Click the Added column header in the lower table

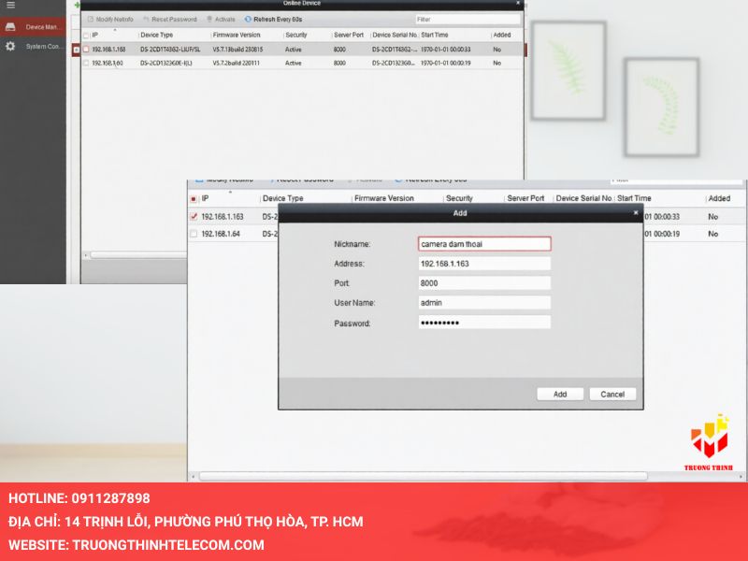click(x=719, y=198)
